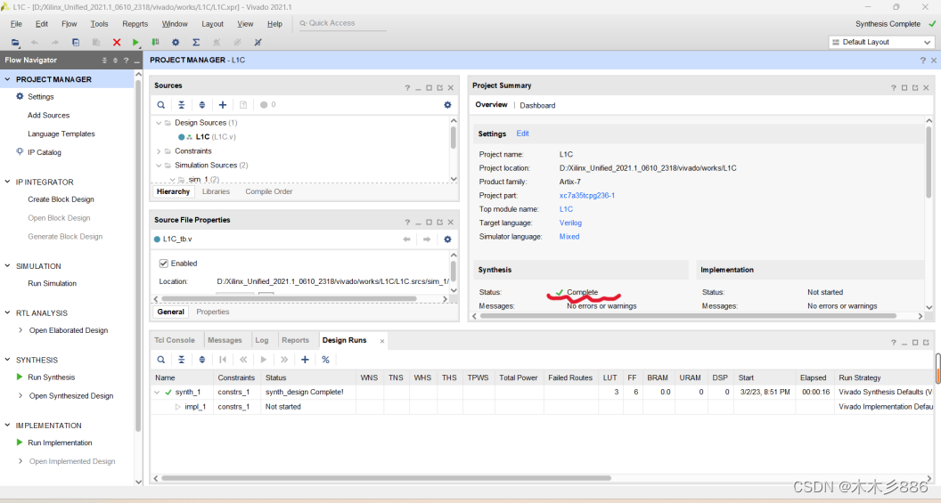Open the Dashboard tab in Project Summary
This screenshot has width=941, height=503.
[537, 106]
